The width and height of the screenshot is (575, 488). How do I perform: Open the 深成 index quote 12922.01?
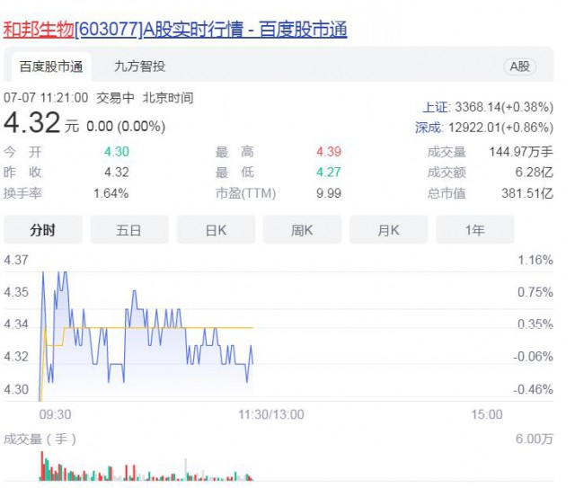pos(483,128)
